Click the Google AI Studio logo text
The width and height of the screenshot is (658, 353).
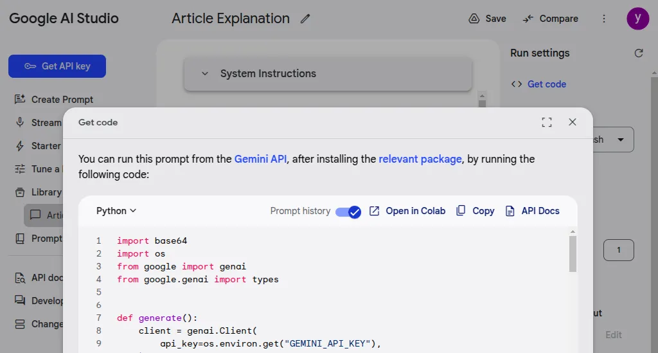[x=64, y=19]
